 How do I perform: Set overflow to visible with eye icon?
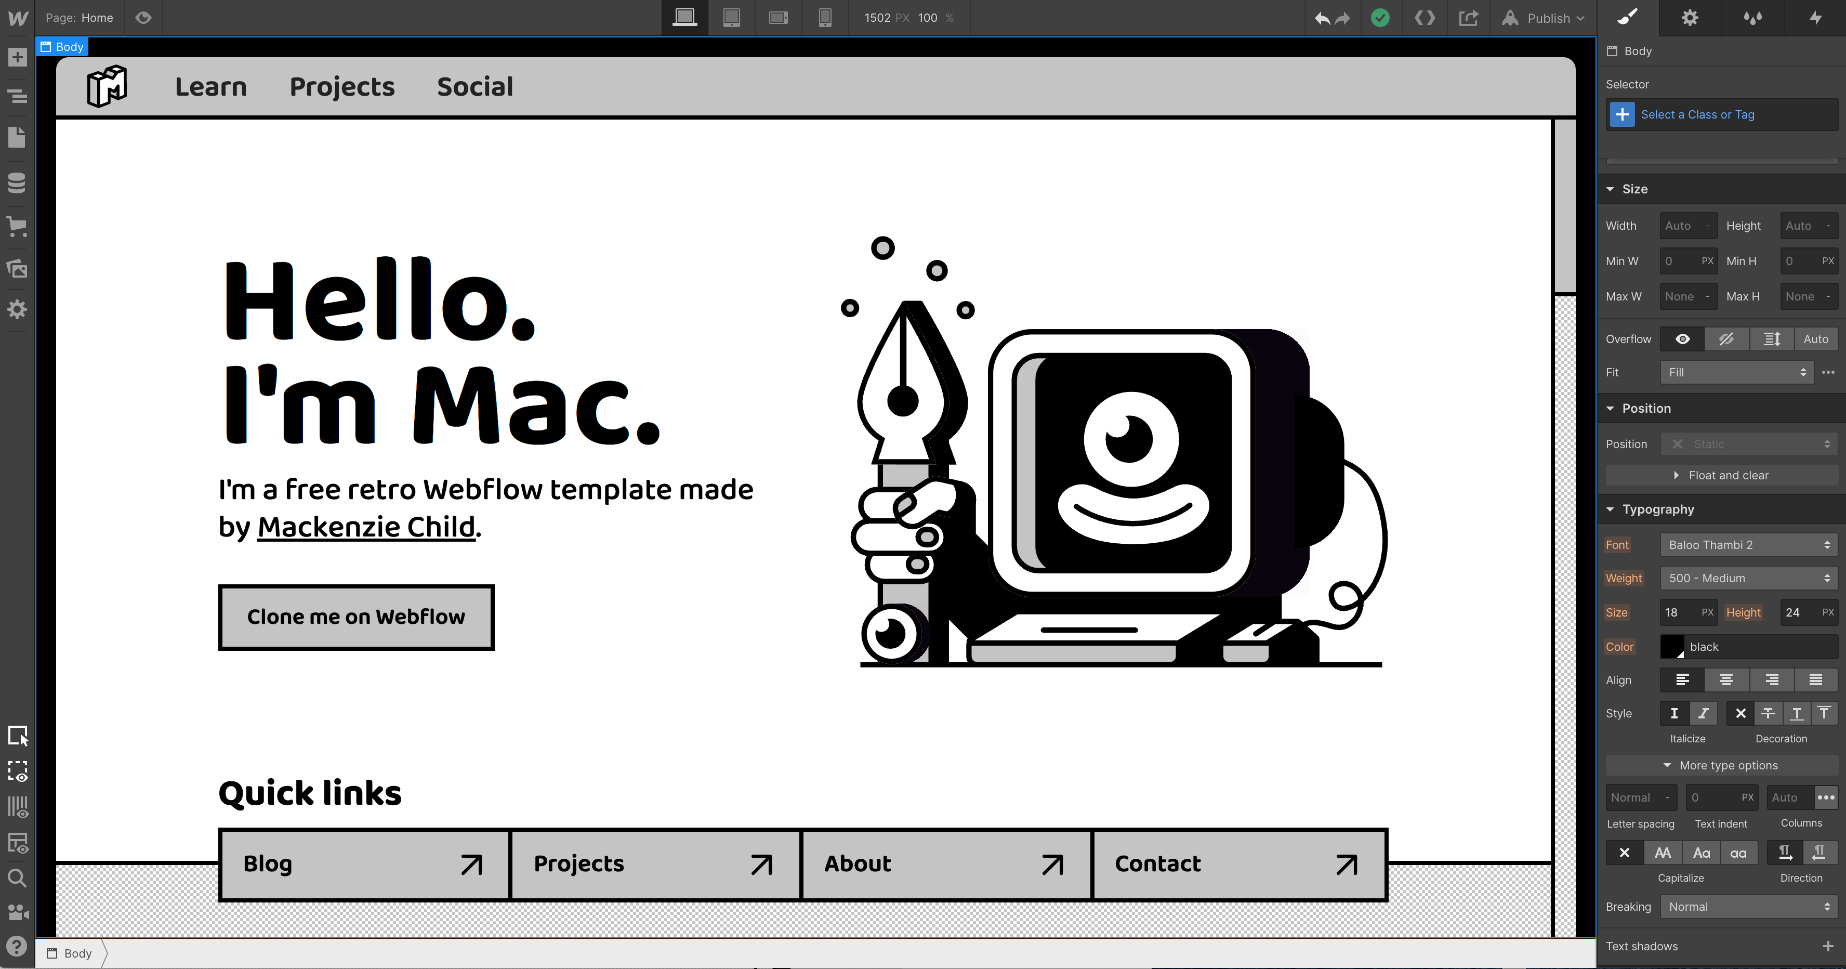[1682, 339]
